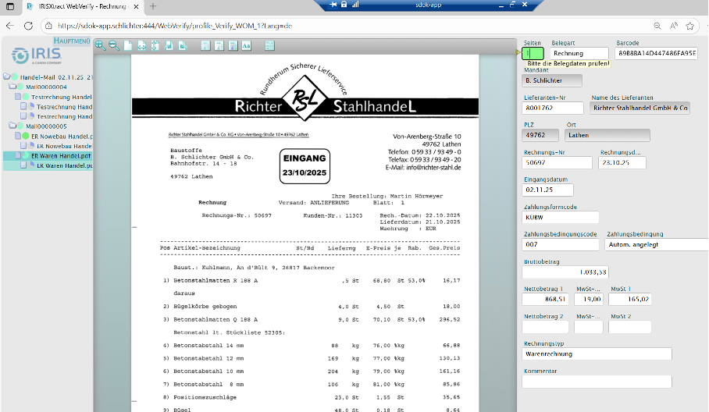Viewport: 709px width, 412px height.
Task: Zoom in on the invoice document
Action: click(x=101, y=45)
